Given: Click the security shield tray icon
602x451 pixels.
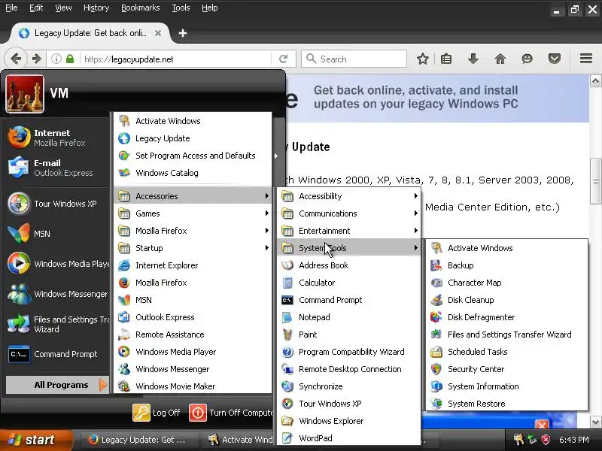Looking at the screenshot, I should [545, 440].
